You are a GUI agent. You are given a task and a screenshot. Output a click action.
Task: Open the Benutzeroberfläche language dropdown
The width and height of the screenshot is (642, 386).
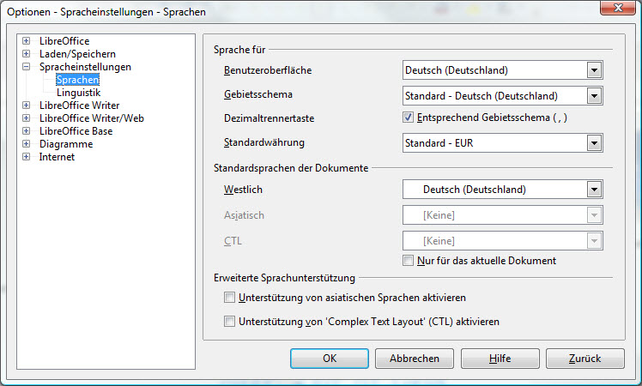coord(594,70)
